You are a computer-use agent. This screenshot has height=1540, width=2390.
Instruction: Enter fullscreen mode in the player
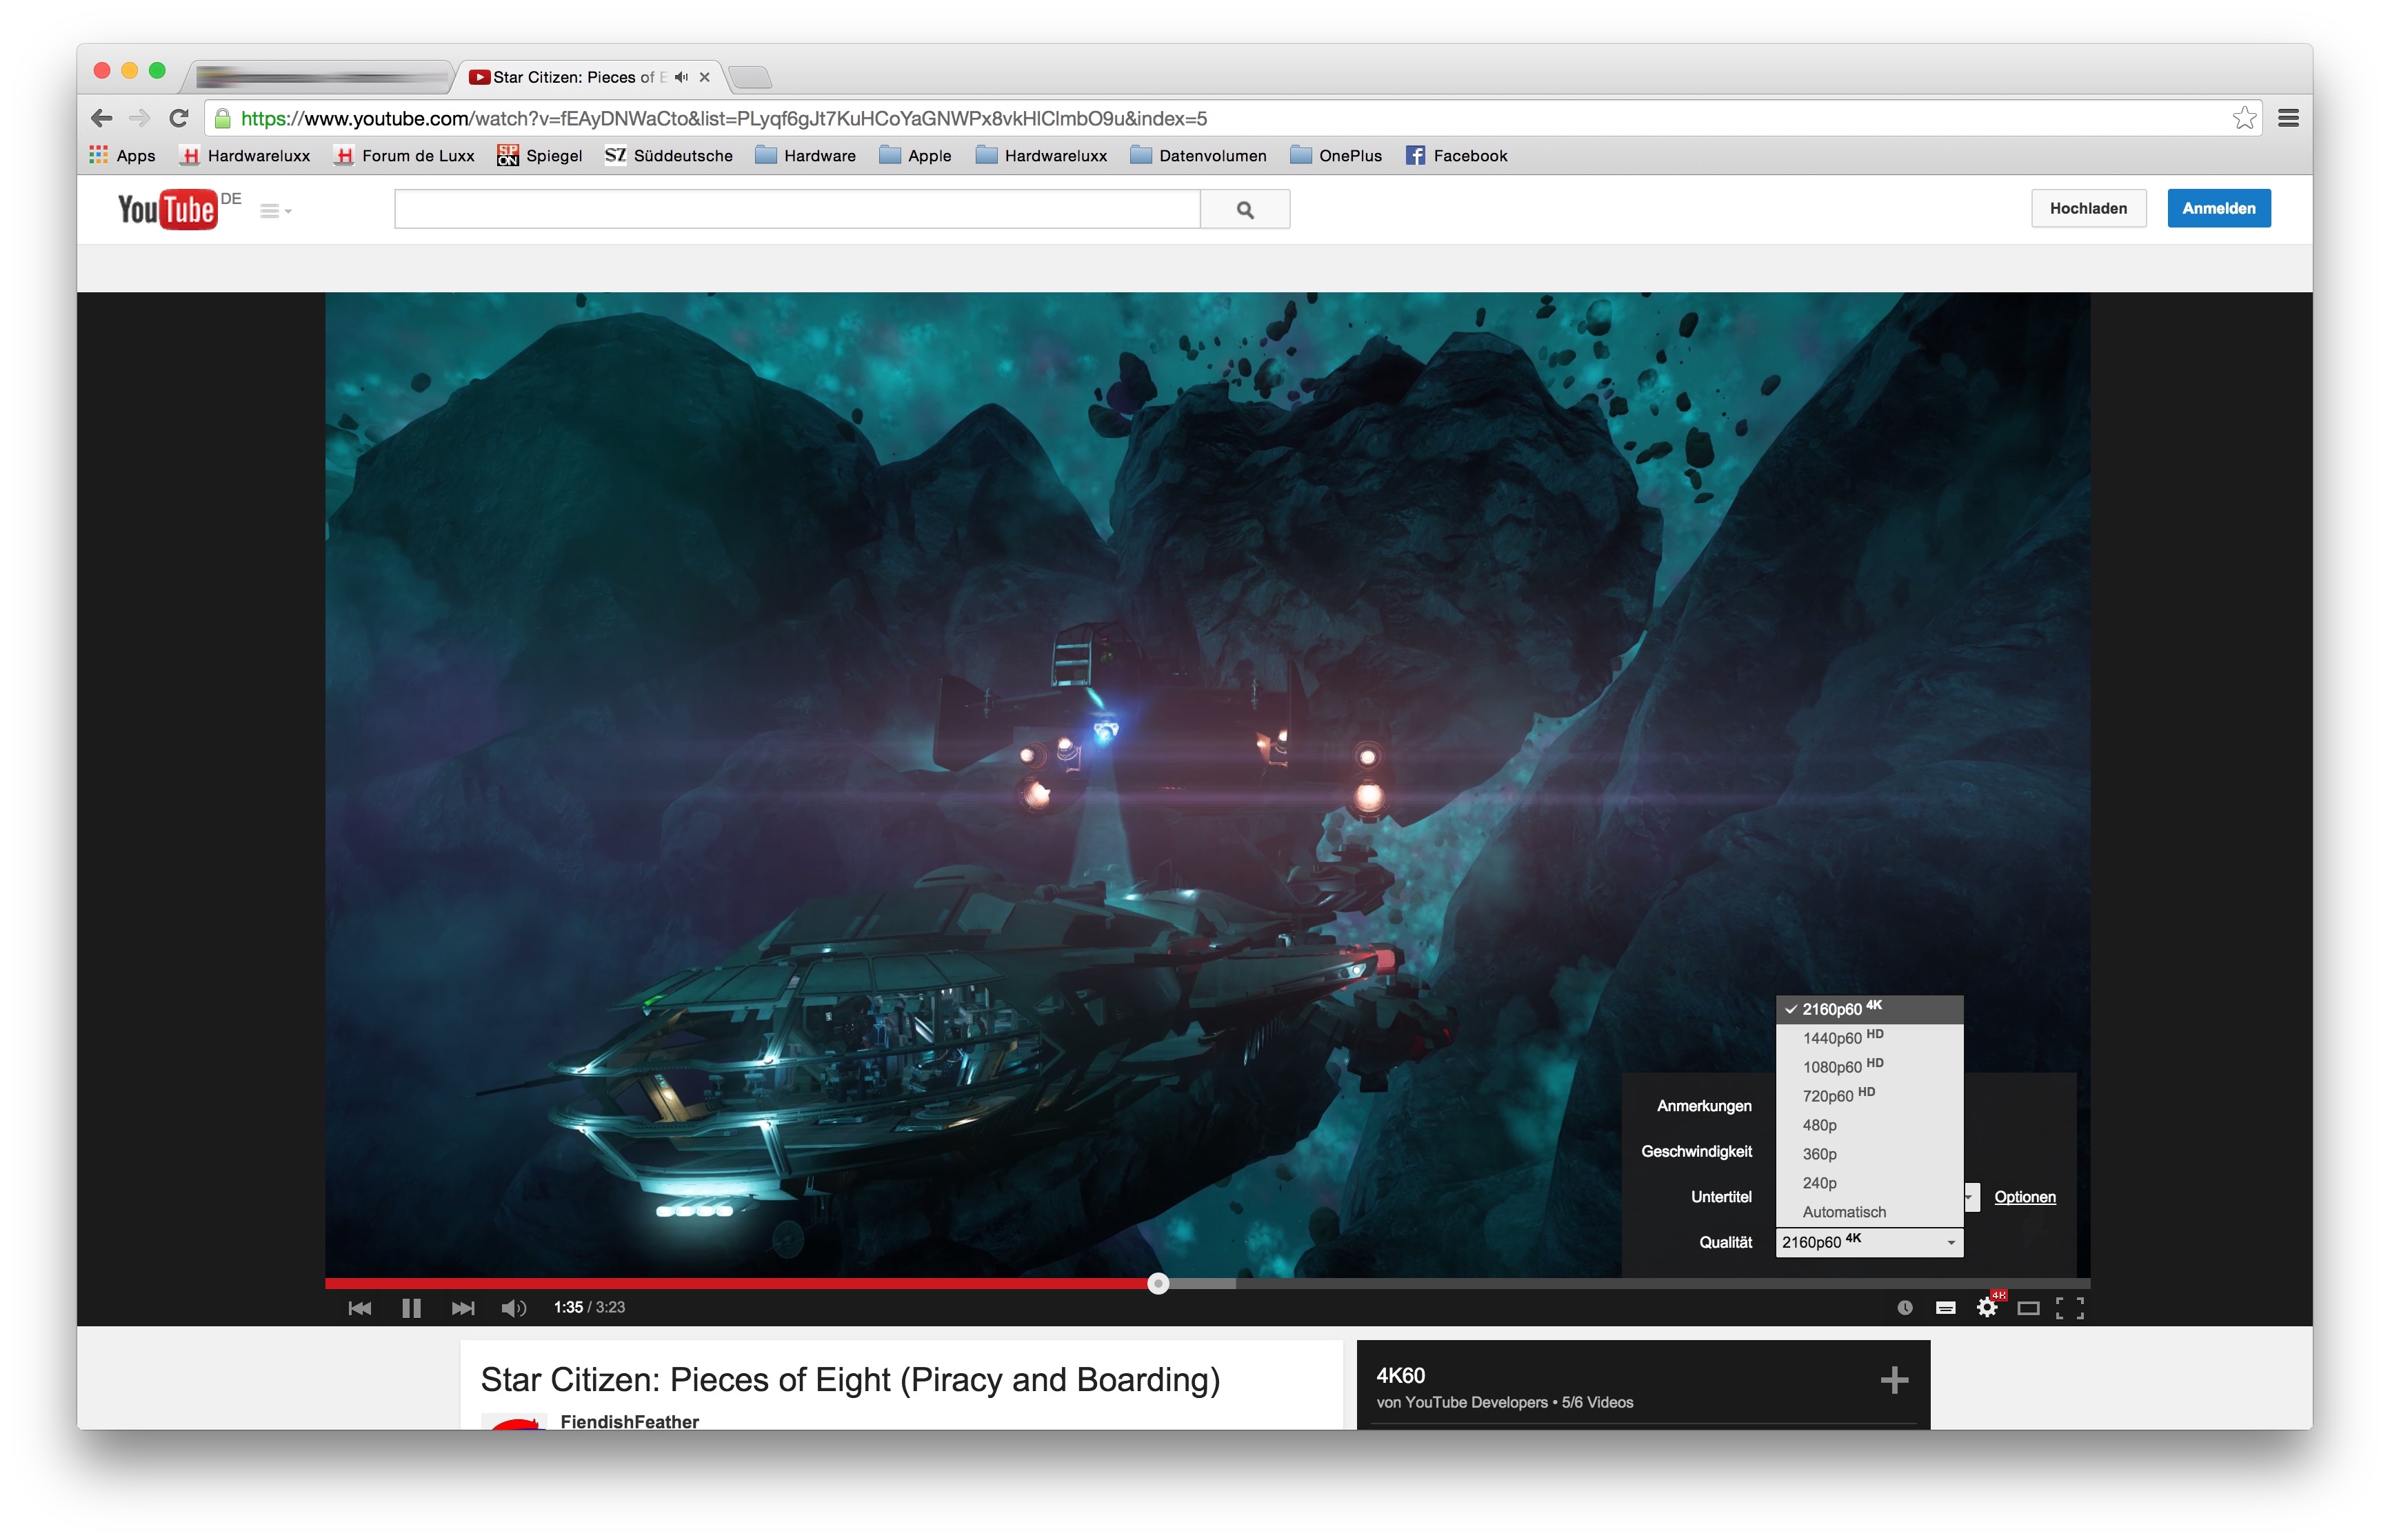(x=2070, y=1308)
